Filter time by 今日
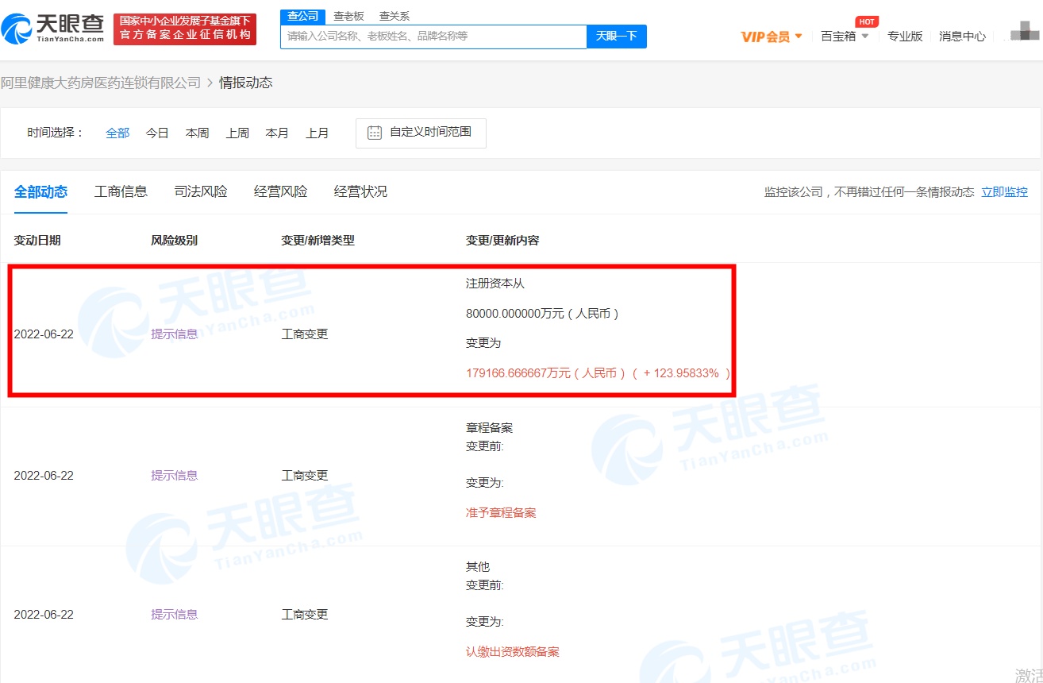This screenshot has width=1043, height=683. point(157,133)
